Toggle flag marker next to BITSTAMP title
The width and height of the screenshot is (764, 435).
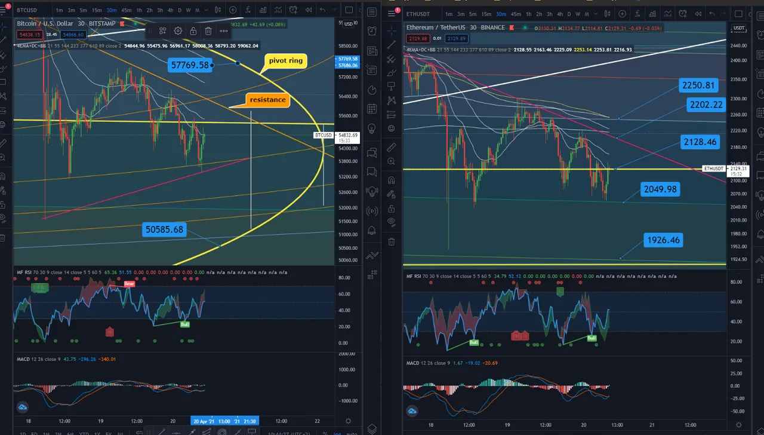[x=122, y=23]
